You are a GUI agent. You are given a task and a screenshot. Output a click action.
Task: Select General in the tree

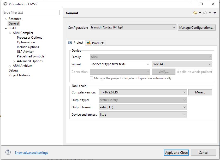click(x=14, y=23)
